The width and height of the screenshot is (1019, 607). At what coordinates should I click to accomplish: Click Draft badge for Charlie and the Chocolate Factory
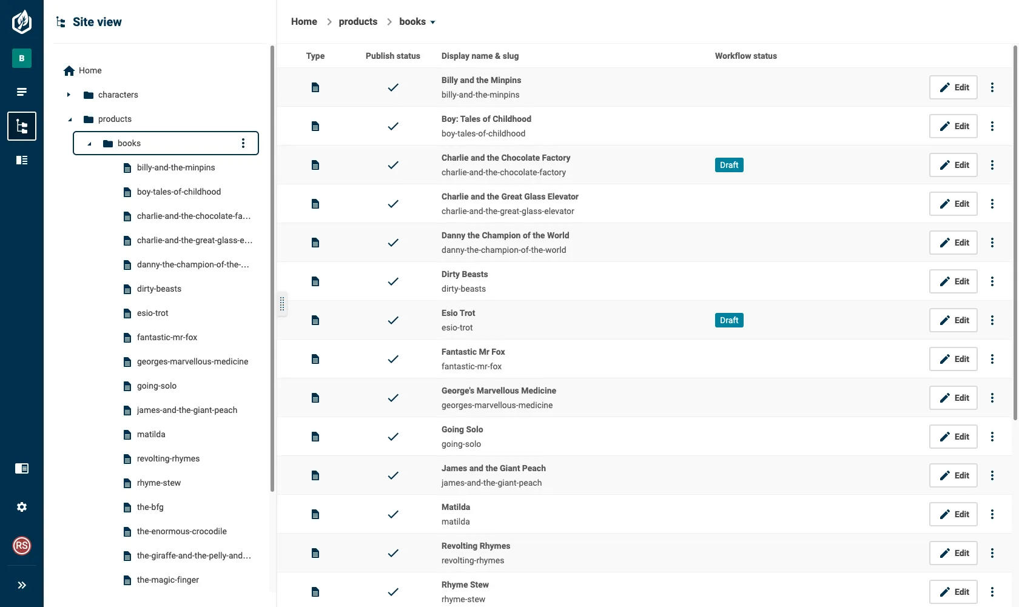pos(729,165)
